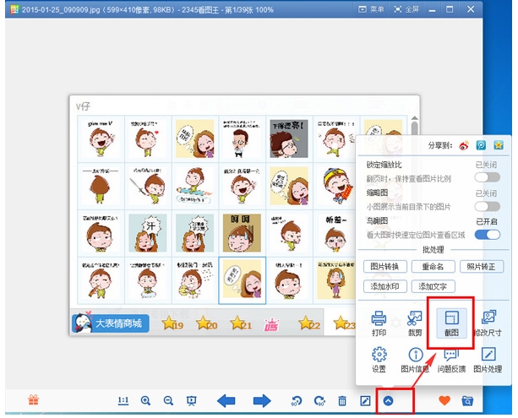This screenshot has height=418, width=518.
Task: Open the 打印 print function
Action: coord(379,322)
